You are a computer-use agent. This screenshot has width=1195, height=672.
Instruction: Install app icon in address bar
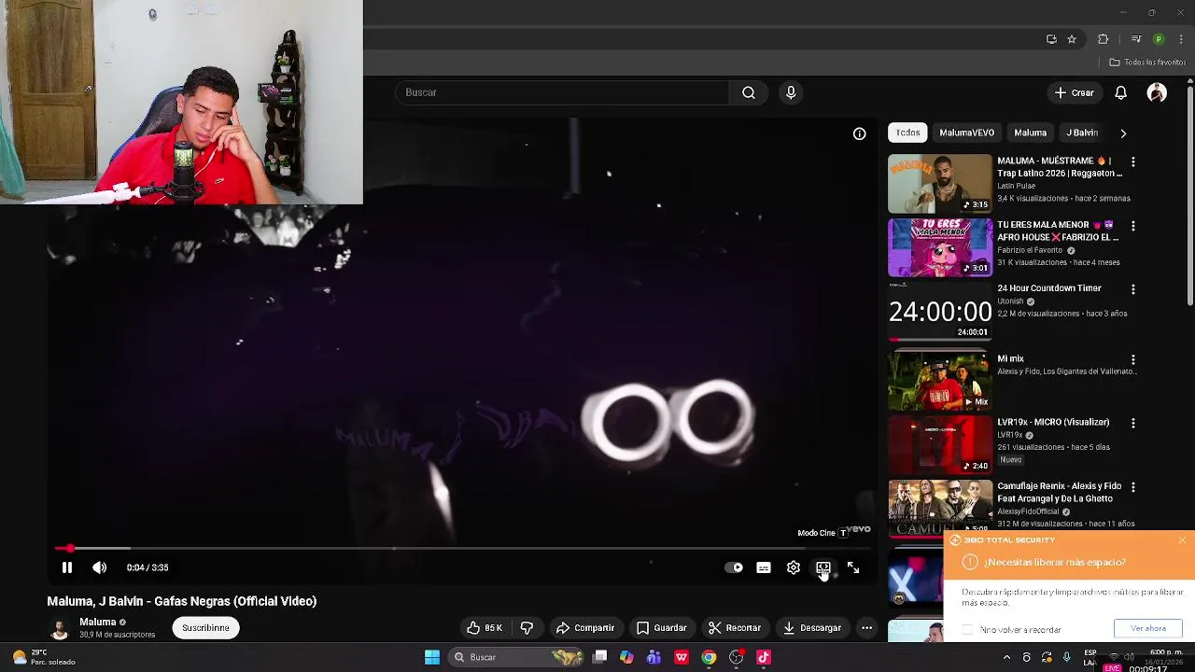tap(1051, 39)
